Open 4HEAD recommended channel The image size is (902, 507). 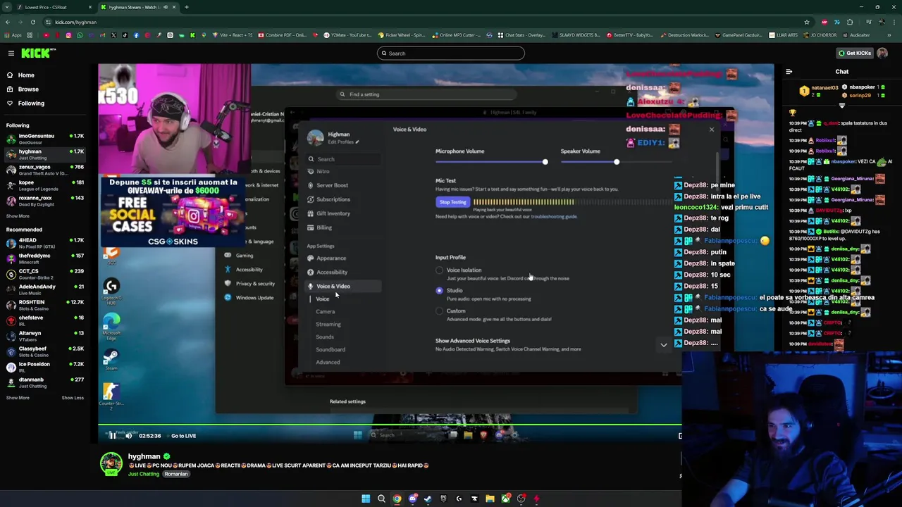tap(46, 244)
